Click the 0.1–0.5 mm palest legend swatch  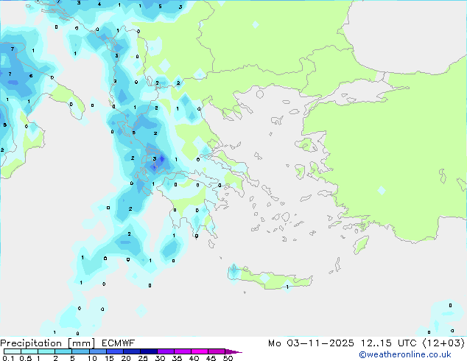coord(13,351)
